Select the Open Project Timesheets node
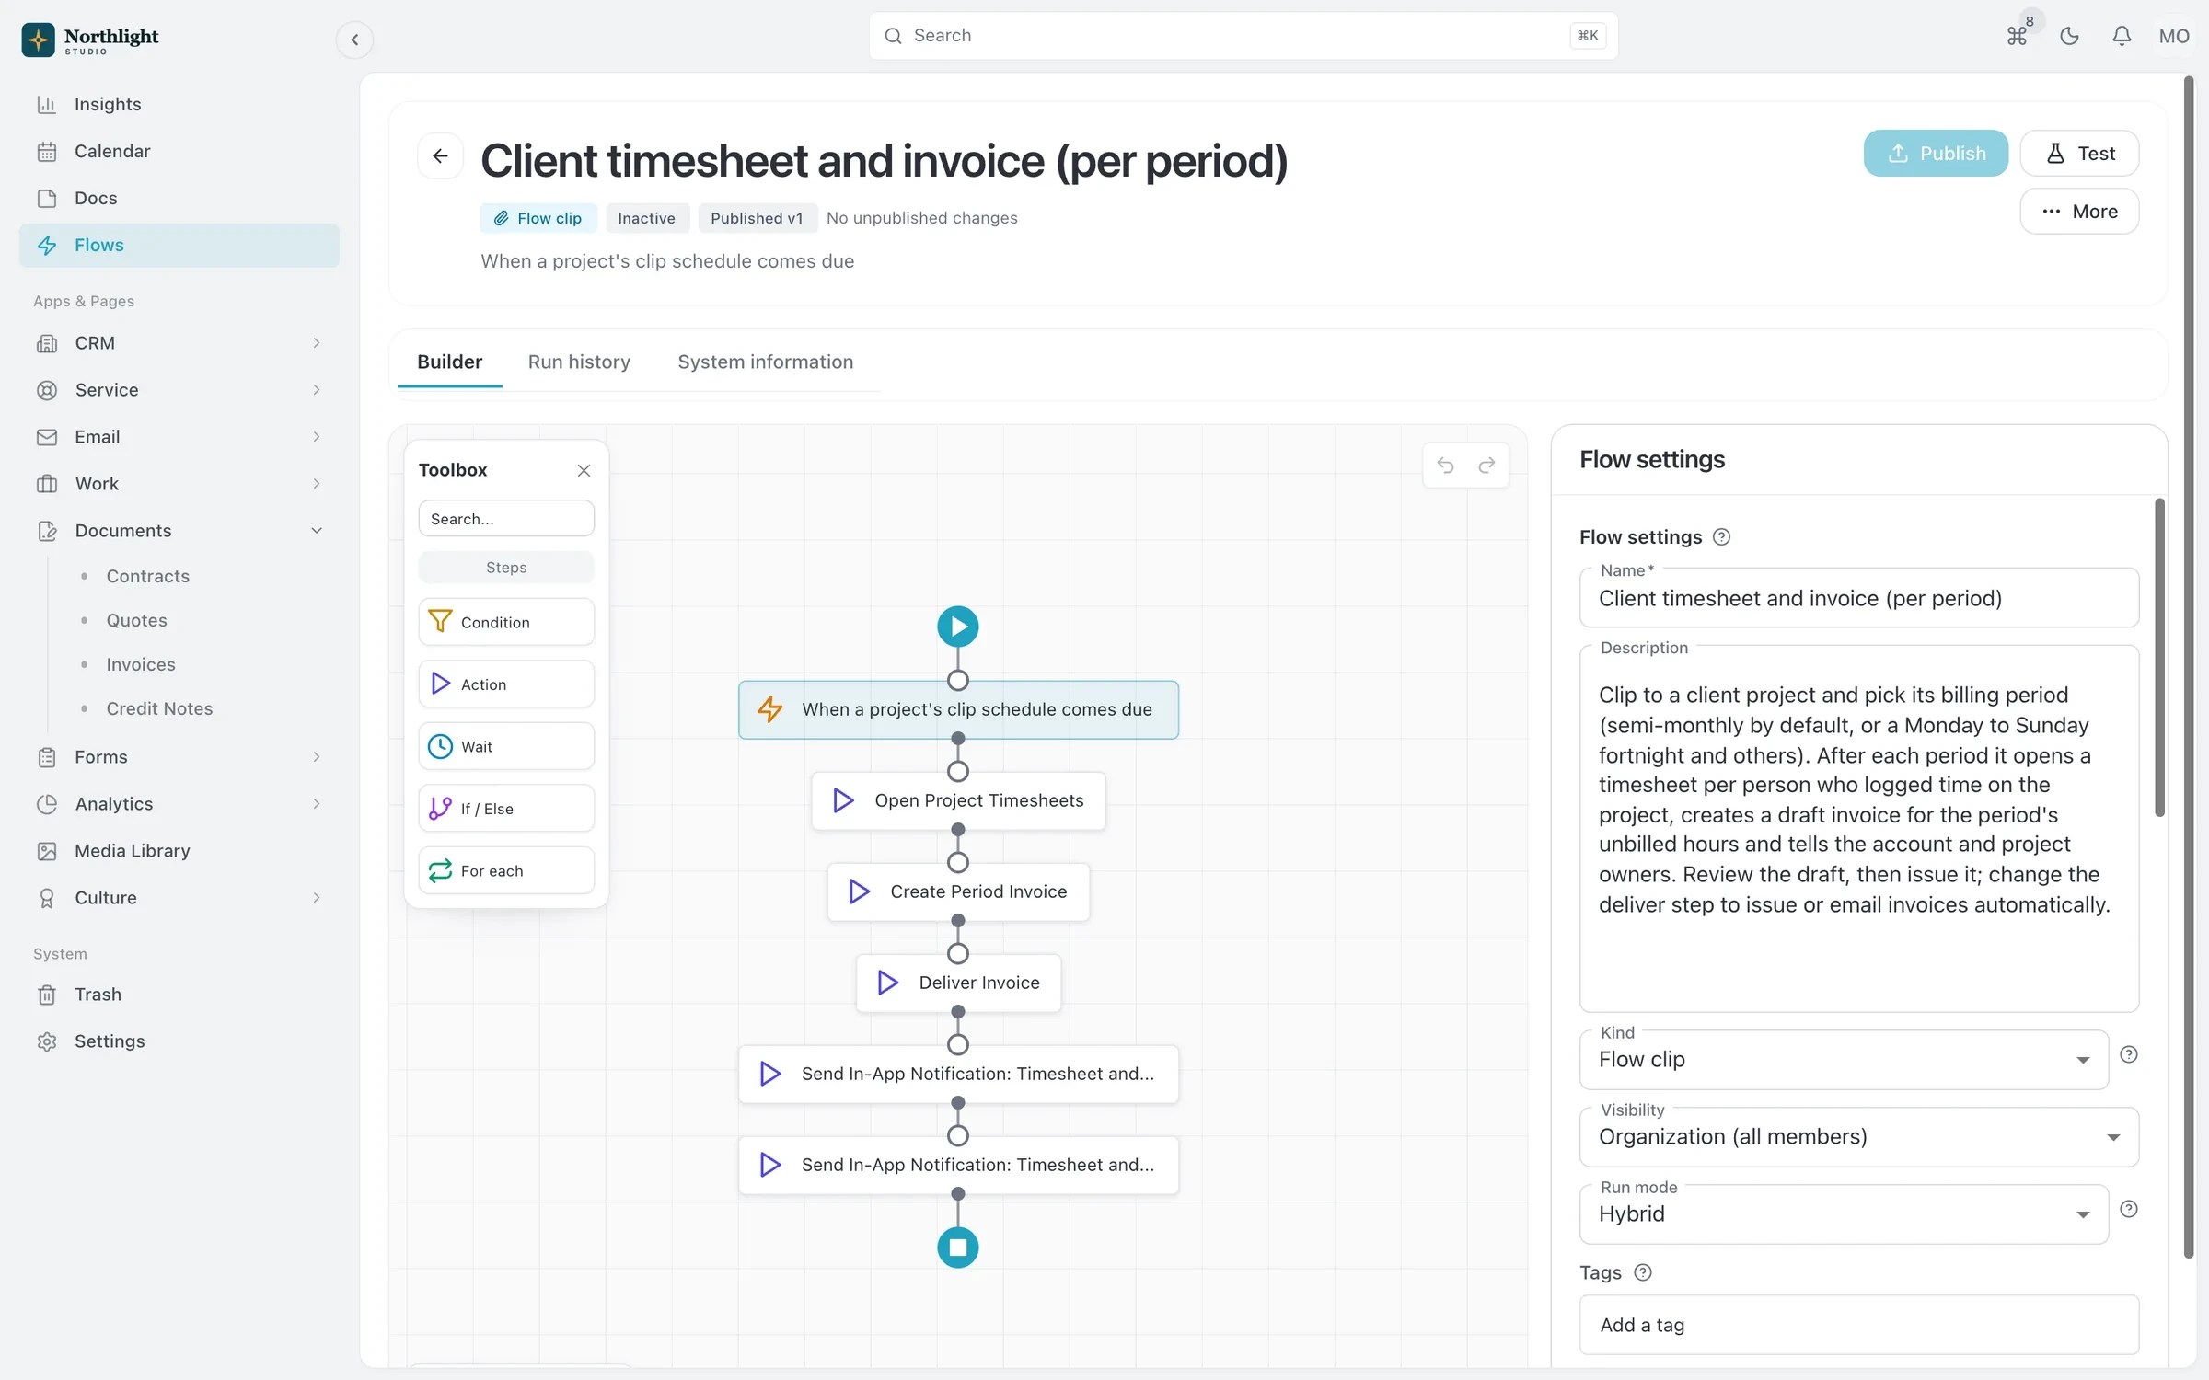Screen dimensions: 2209x1380 point(958,800)
